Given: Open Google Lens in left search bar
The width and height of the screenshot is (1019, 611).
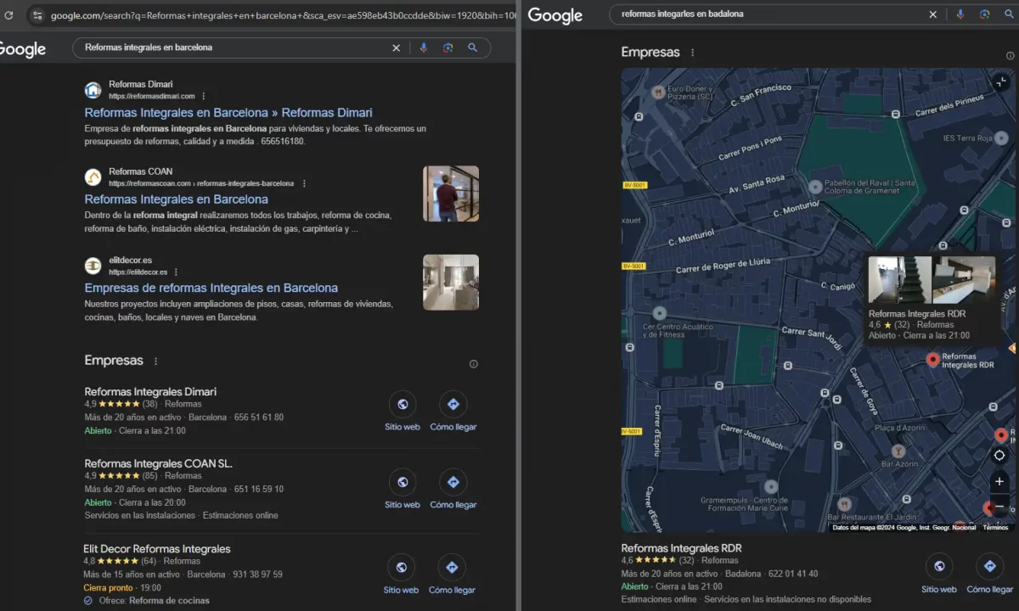Looking at the screenshot, I should coord(448,48).
